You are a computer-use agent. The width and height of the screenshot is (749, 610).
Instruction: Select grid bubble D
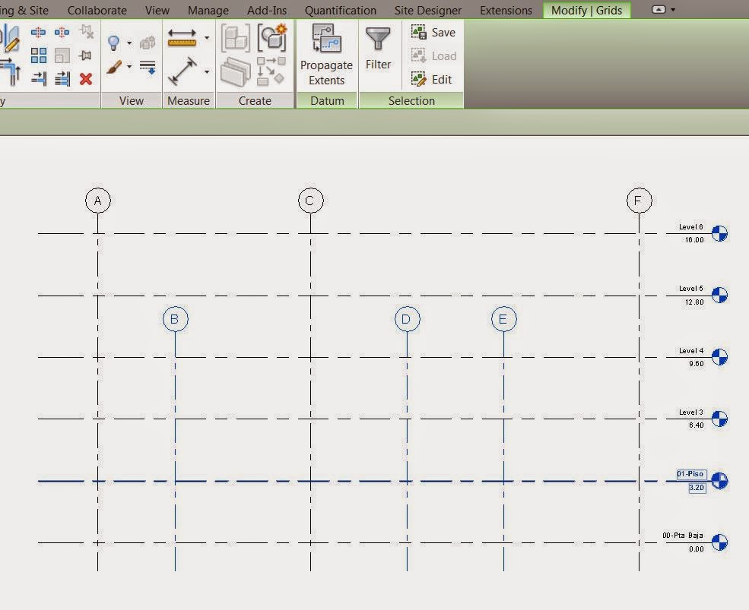point(407,319)
